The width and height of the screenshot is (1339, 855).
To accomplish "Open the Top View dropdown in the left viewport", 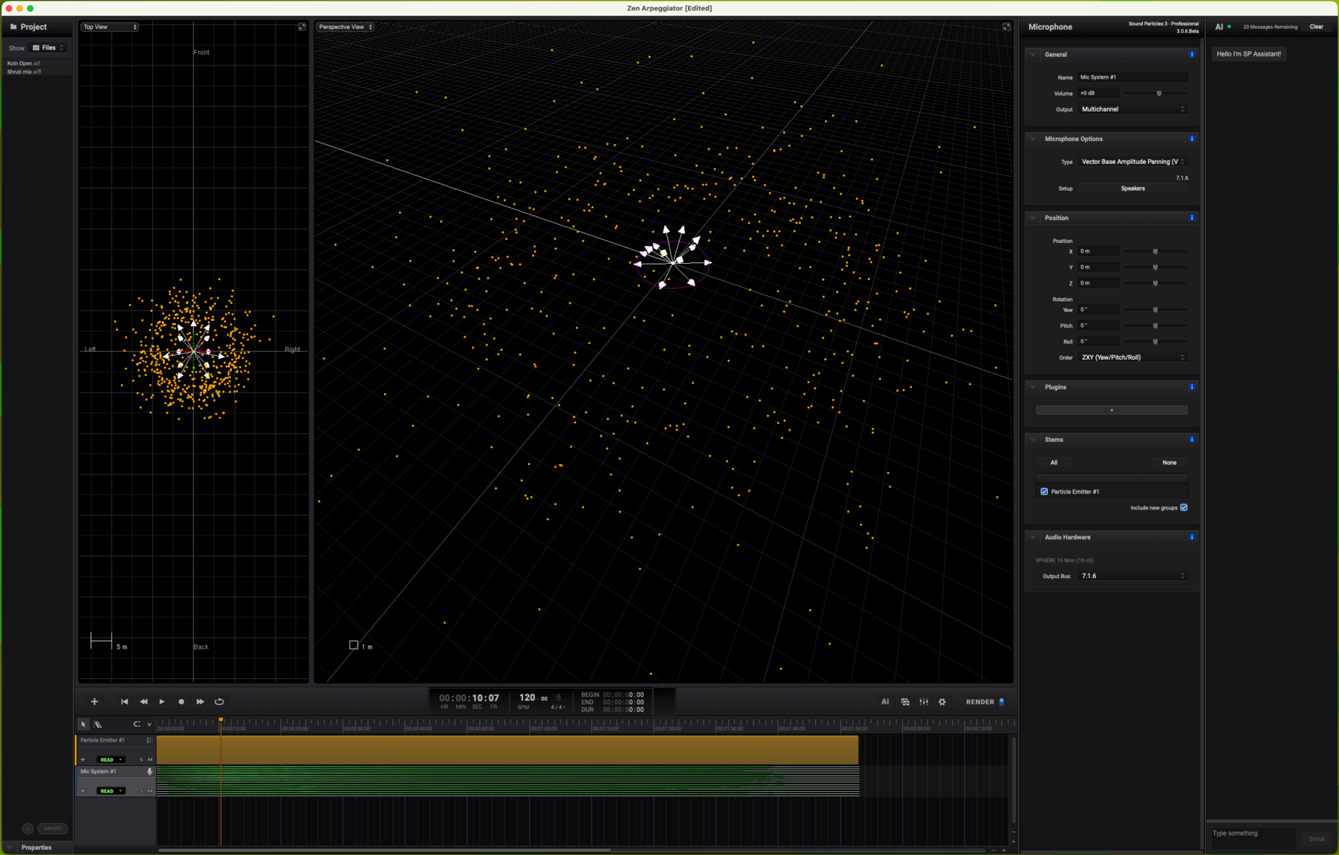I will point(109,27).
